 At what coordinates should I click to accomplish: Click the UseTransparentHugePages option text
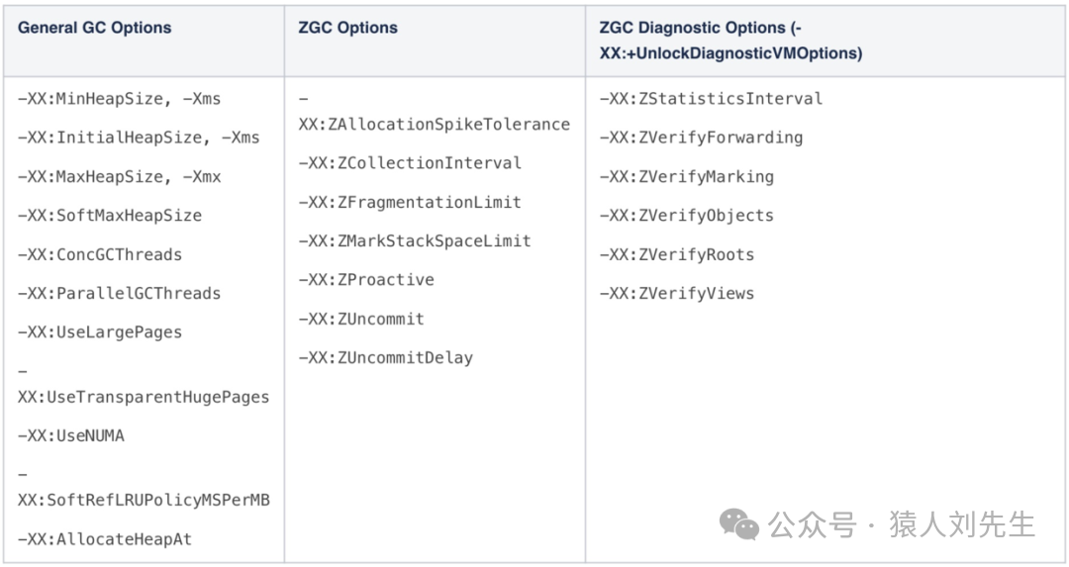click(143, 397)
